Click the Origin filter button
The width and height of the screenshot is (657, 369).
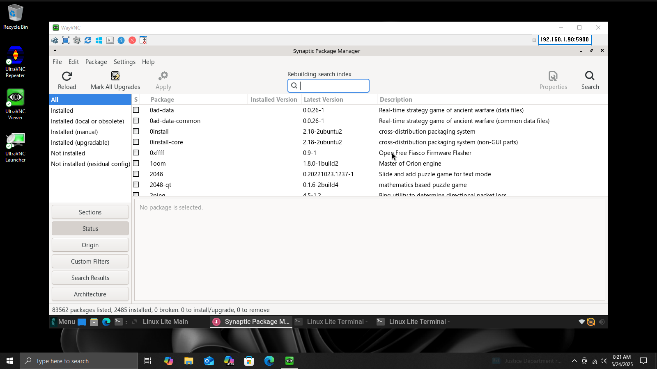pyautogui.click(x=90, y=245)
